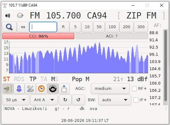The height and width of the screenshot is (125, 170).
Task: Toggle stereo via the ST indicator
Action: coord(7,79)
